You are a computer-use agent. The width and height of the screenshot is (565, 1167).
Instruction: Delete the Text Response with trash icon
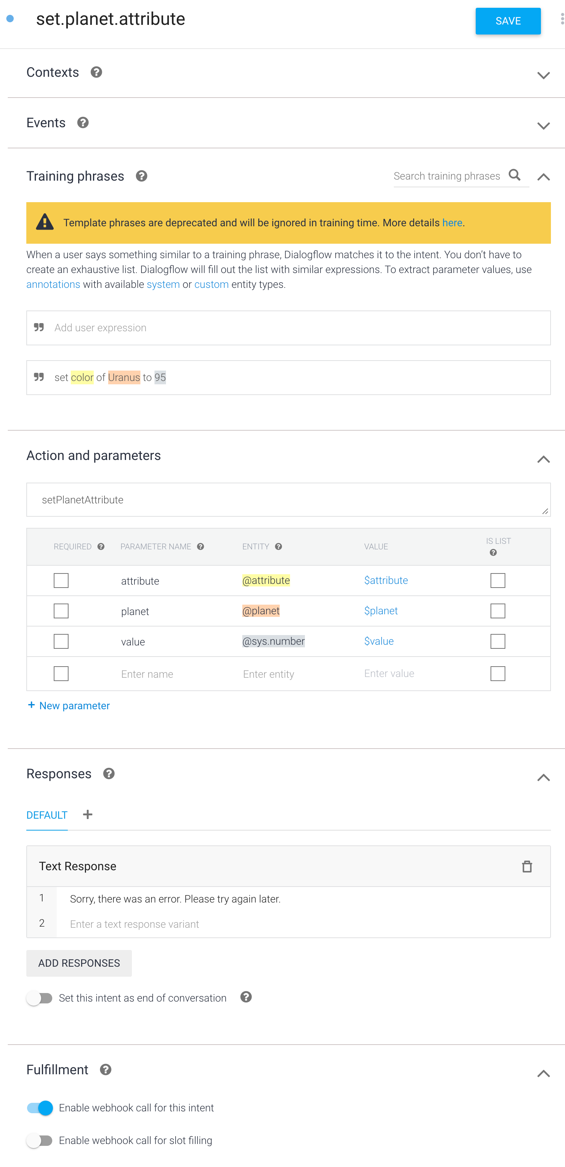click(x=526, y=866)
